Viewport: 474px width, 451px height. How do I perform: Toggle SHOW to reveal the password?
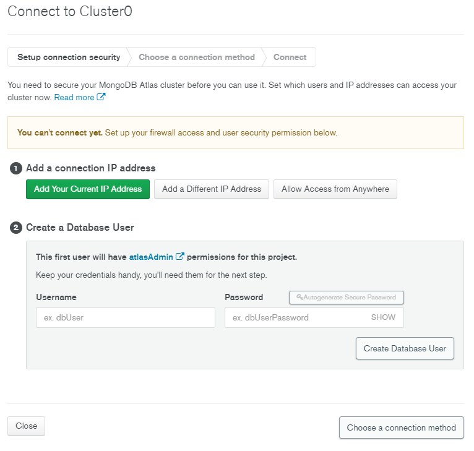[383, 317]
